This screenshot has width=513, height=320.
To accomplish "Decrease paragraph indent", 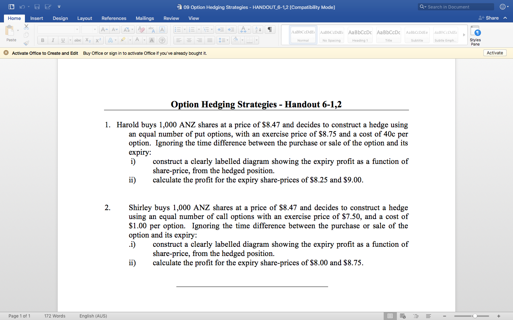I will (x=221, y=30).
